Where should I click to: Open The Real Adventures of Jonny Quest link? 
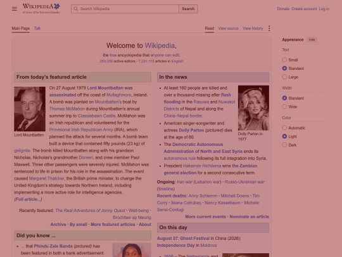[x=91, y=211]
